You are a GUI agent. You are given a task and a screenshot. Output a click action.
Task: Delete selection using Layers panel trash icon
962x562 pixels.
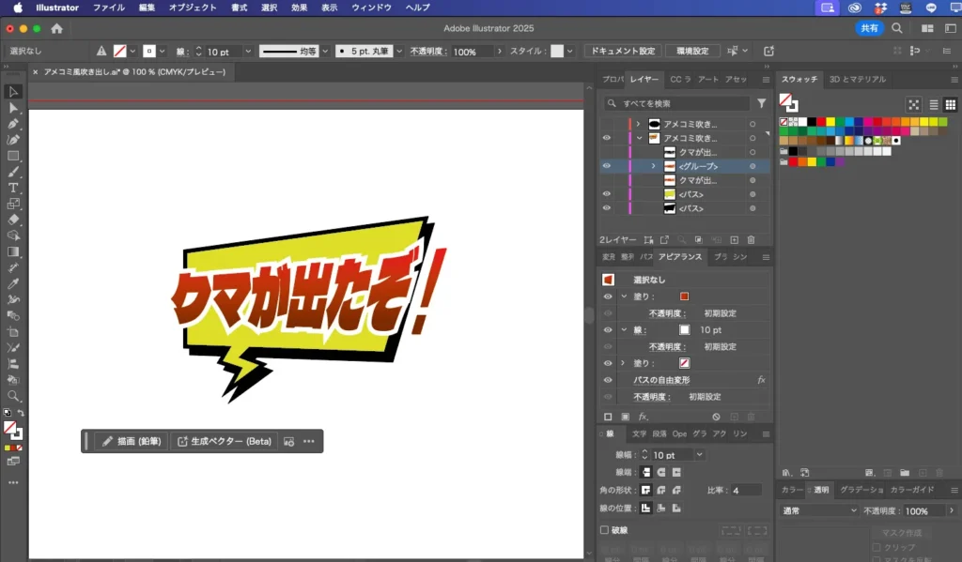coord(751,240)
